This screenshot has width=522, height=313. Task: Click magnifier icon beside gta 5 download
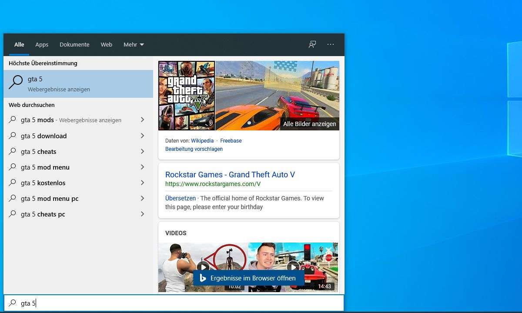point(13,136)
